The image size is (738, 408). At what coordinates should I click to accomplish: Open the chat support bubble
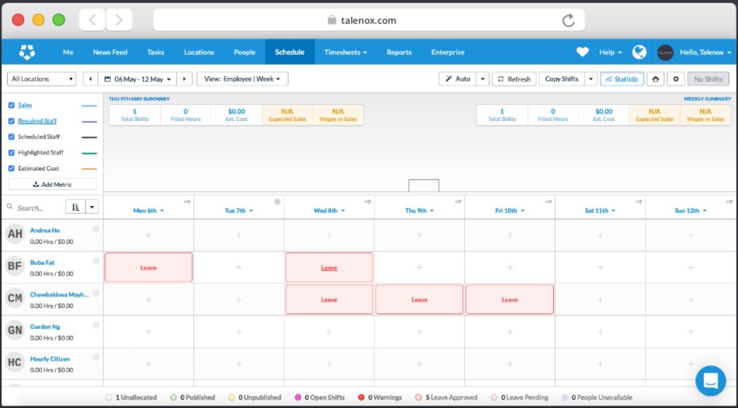point(710,381)
